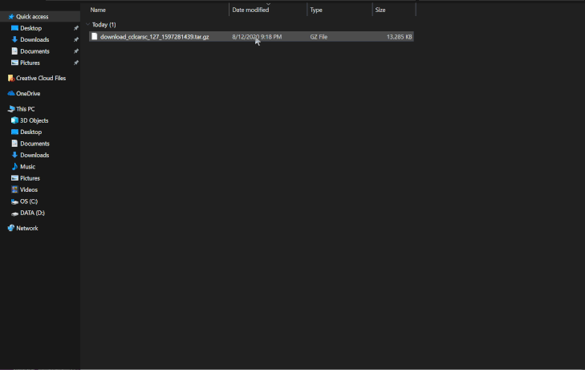The height and width of the screenshot is (370, 585).
Task: Open Creative Cloud Files folder icon
Action: click(11, 78)
